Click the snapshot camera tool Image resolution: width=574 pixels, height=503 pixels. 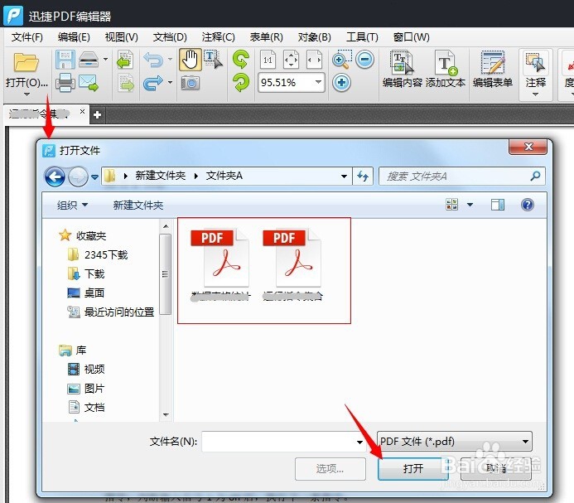[x=190, y=83]
